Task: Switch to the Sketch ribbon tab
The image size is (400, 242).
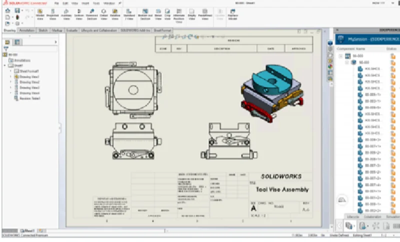Action: (x=43, y=30)
